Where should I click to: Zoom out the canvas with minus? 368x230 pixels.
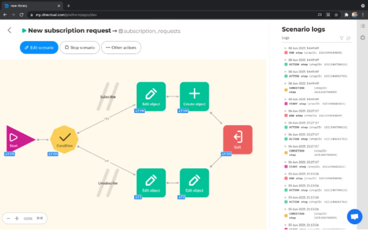pos(8,218)
